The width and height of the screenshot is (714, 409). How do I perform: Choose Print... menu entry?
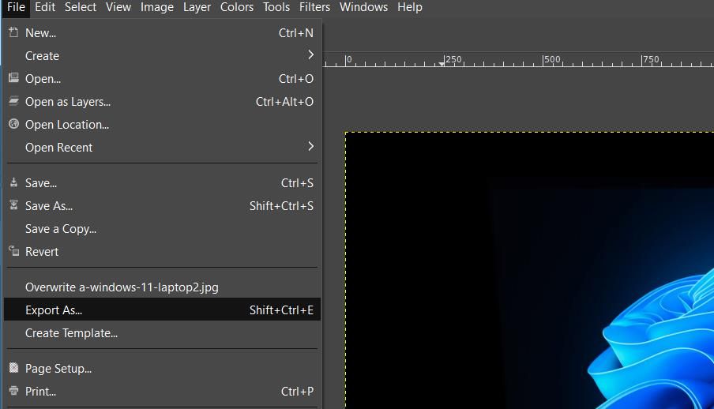click(x=162, y=392)
